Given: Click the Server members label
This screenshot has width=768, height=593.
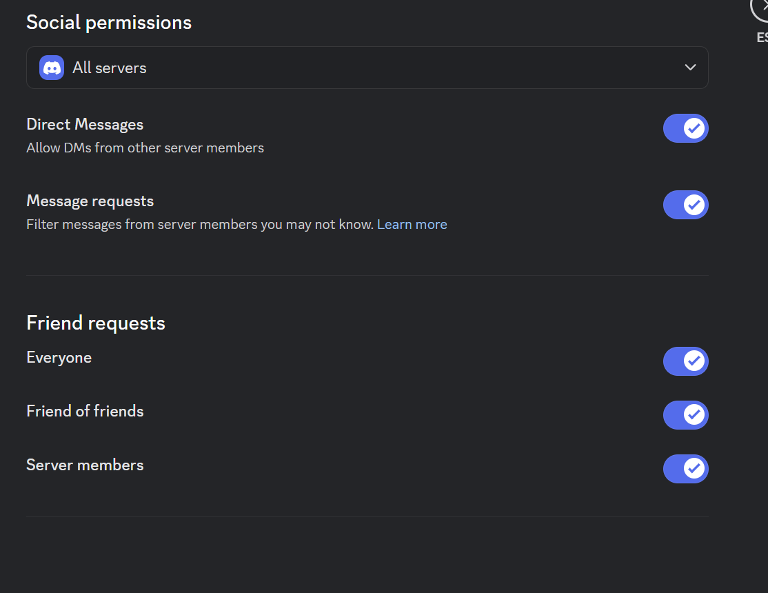Looking at the screenshot, I should tap(85, 465).
